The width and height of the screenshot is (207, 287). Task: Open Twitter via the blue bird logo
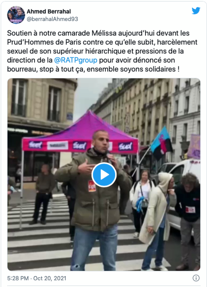click(196, 11)
